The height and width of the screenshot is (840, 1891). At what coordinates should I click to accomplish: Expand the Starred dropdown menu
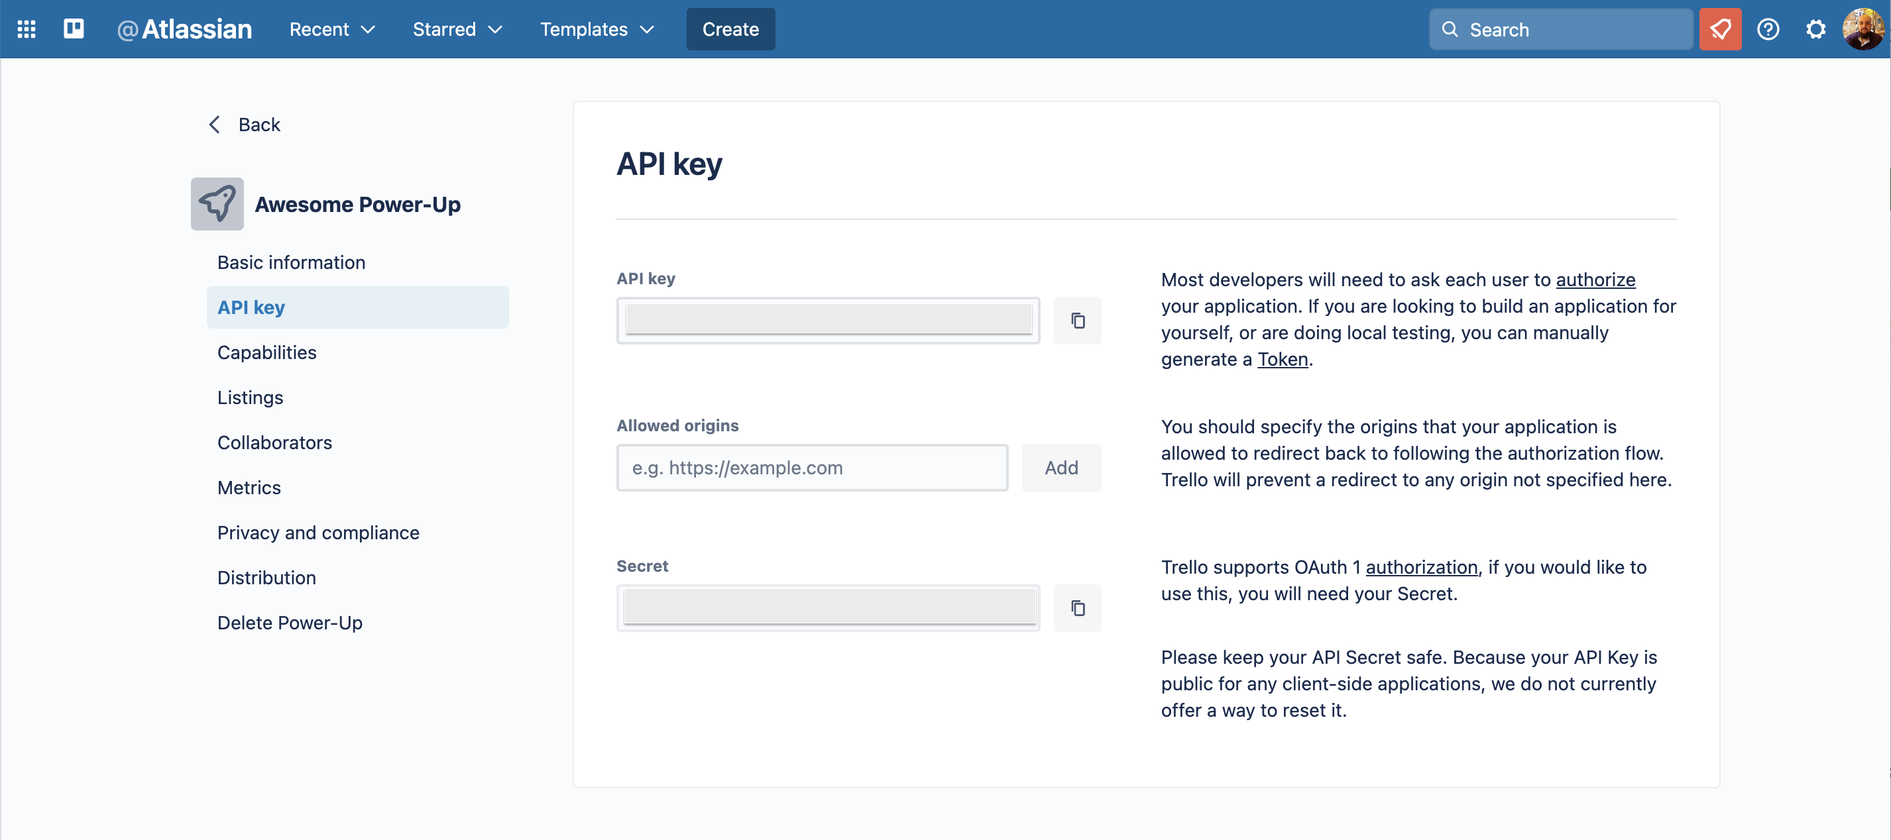click(x=457, y=29)
